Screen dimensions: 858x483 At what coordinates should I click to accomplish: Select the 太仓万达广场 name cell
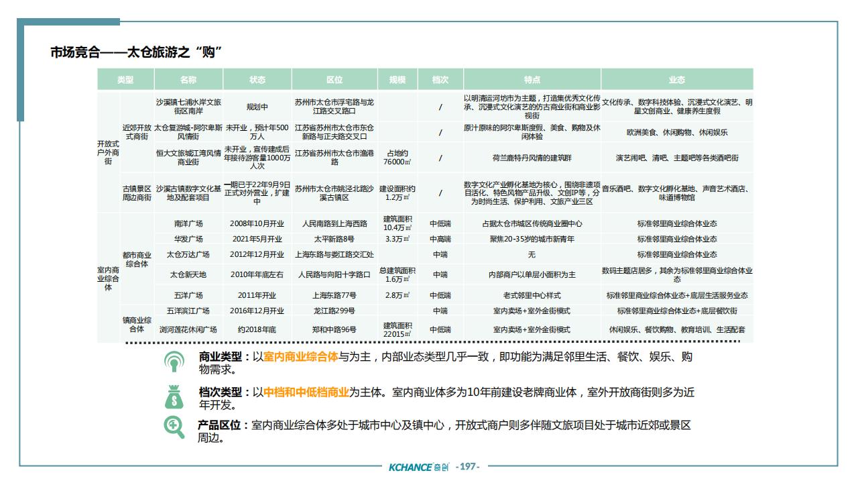click(188, 254)
